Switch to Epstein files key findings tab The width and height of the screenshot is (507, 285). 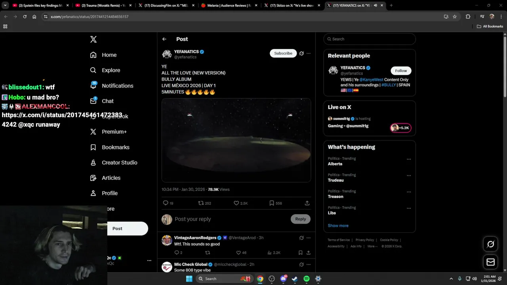[40, 6]
